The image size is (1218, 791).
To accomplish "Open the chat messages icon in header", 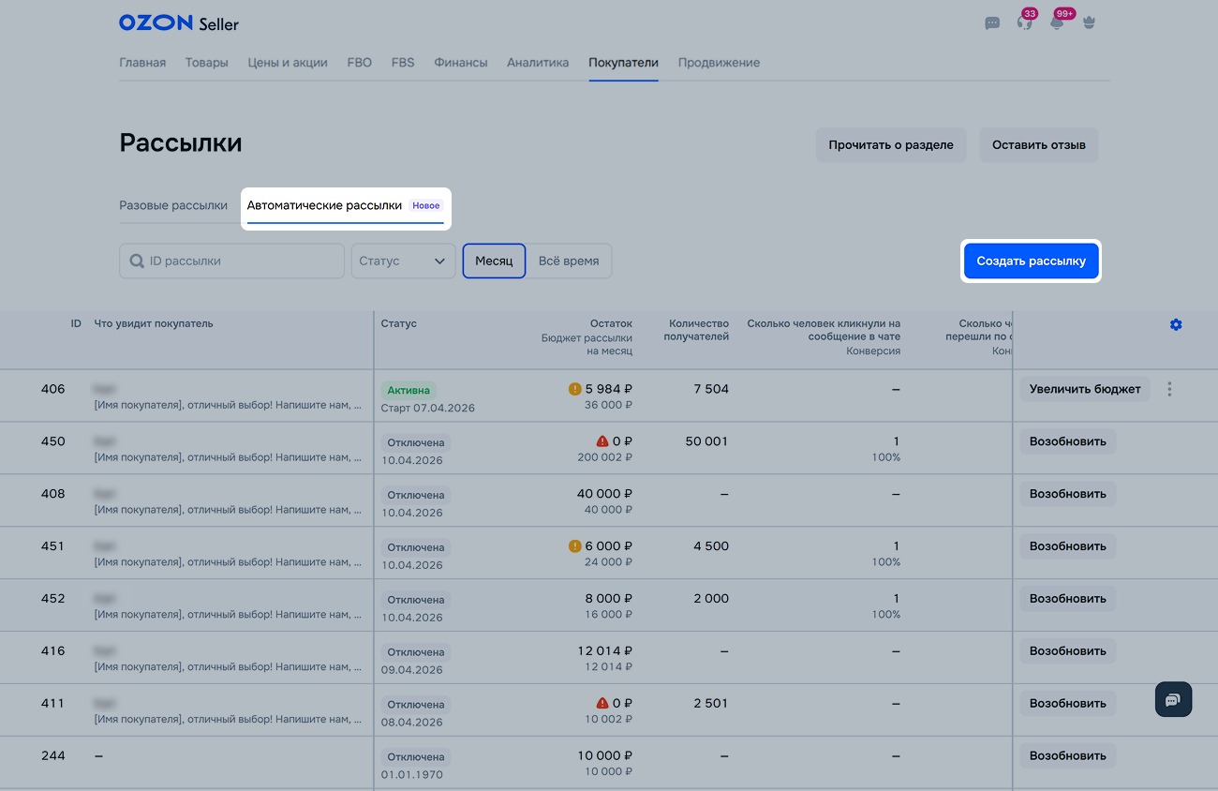I will [992, 23].
